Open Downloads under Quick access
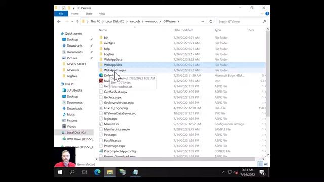The image size is (324, 182). (74, 46)
